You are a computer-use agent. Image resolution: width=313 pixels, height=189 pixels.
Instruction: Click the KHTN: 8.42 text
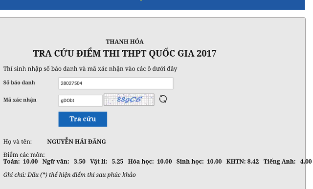coord(243,162)
